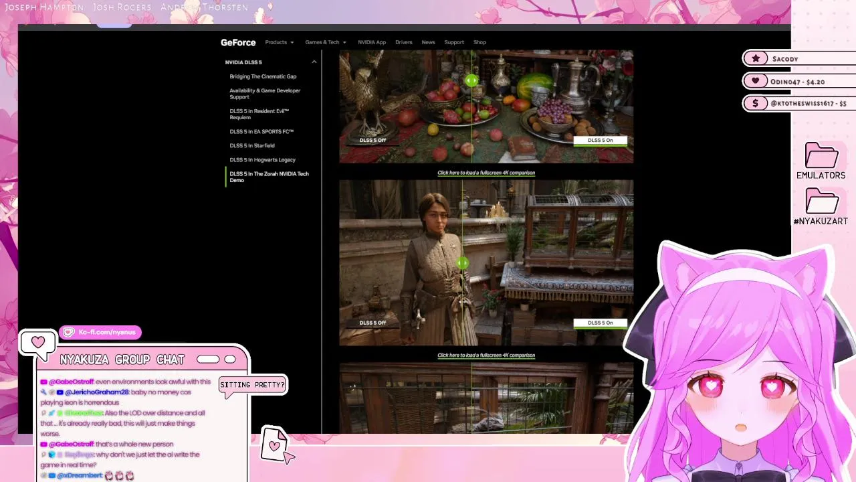The image size is (856, 482).
Task: Click the fruit table comparison image
Action: click(486, 106)
